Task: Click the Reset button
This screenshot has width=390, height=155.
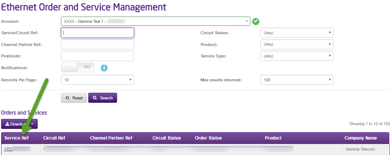Action: [74, 98]
